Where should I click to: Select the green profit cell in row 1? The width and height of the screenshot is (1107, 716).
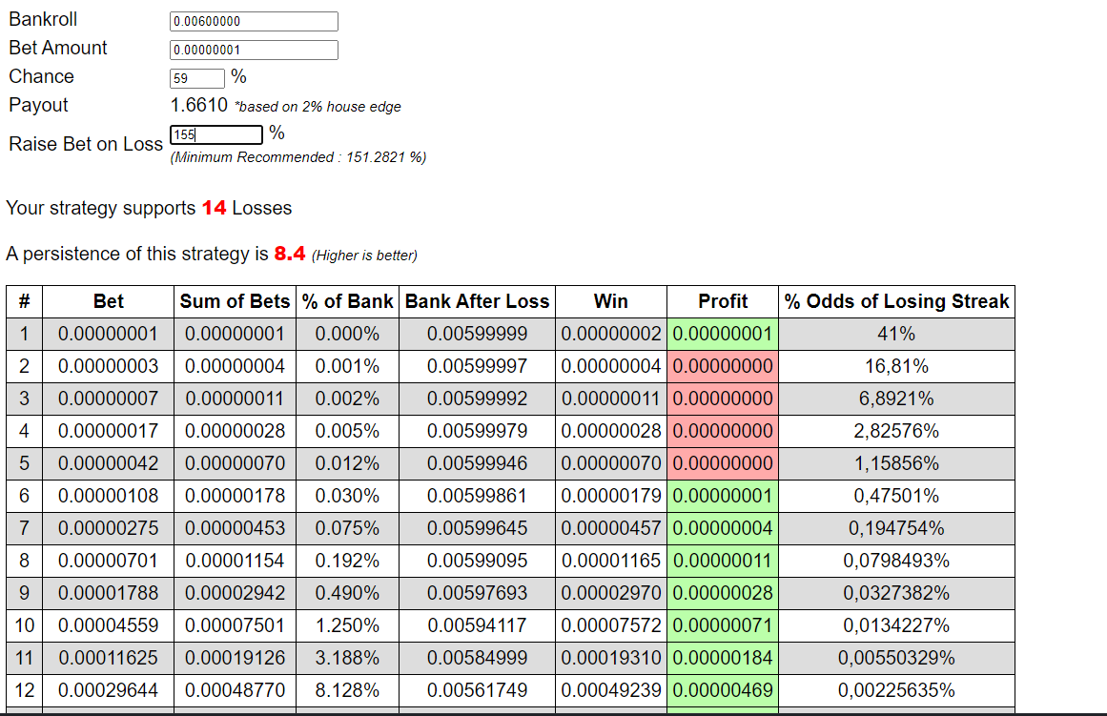pos(723,334)
